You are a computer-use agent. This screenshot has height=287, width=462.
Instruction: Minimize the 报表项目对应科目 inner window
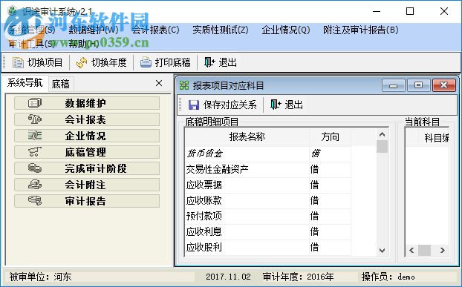[393, 85]
